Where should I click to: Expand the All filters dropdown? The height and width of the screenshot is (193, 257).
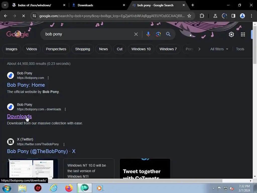click(219, 49)
